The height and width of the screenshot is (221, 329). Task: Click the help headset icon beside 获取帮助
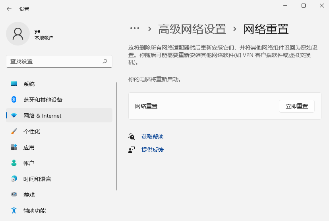pyautogui.click(x=132, y=137)
